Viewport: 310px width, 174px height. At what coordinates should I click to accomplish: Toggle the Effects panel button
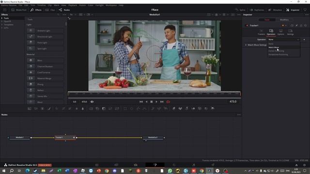(x=36, y=10)
